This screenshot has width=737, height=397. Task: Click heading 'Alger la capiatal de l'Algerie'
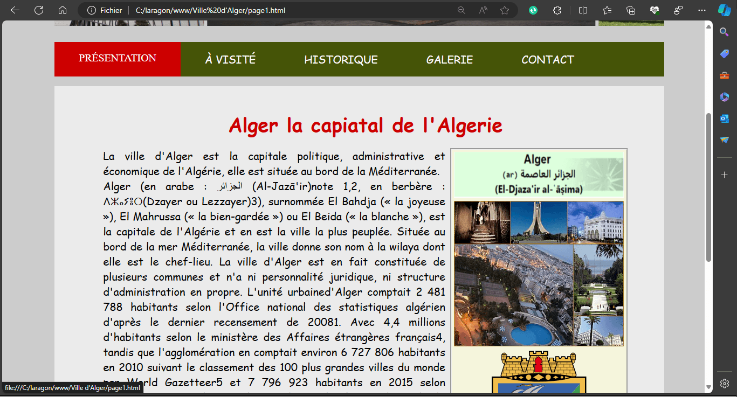(x=366, y=126)
